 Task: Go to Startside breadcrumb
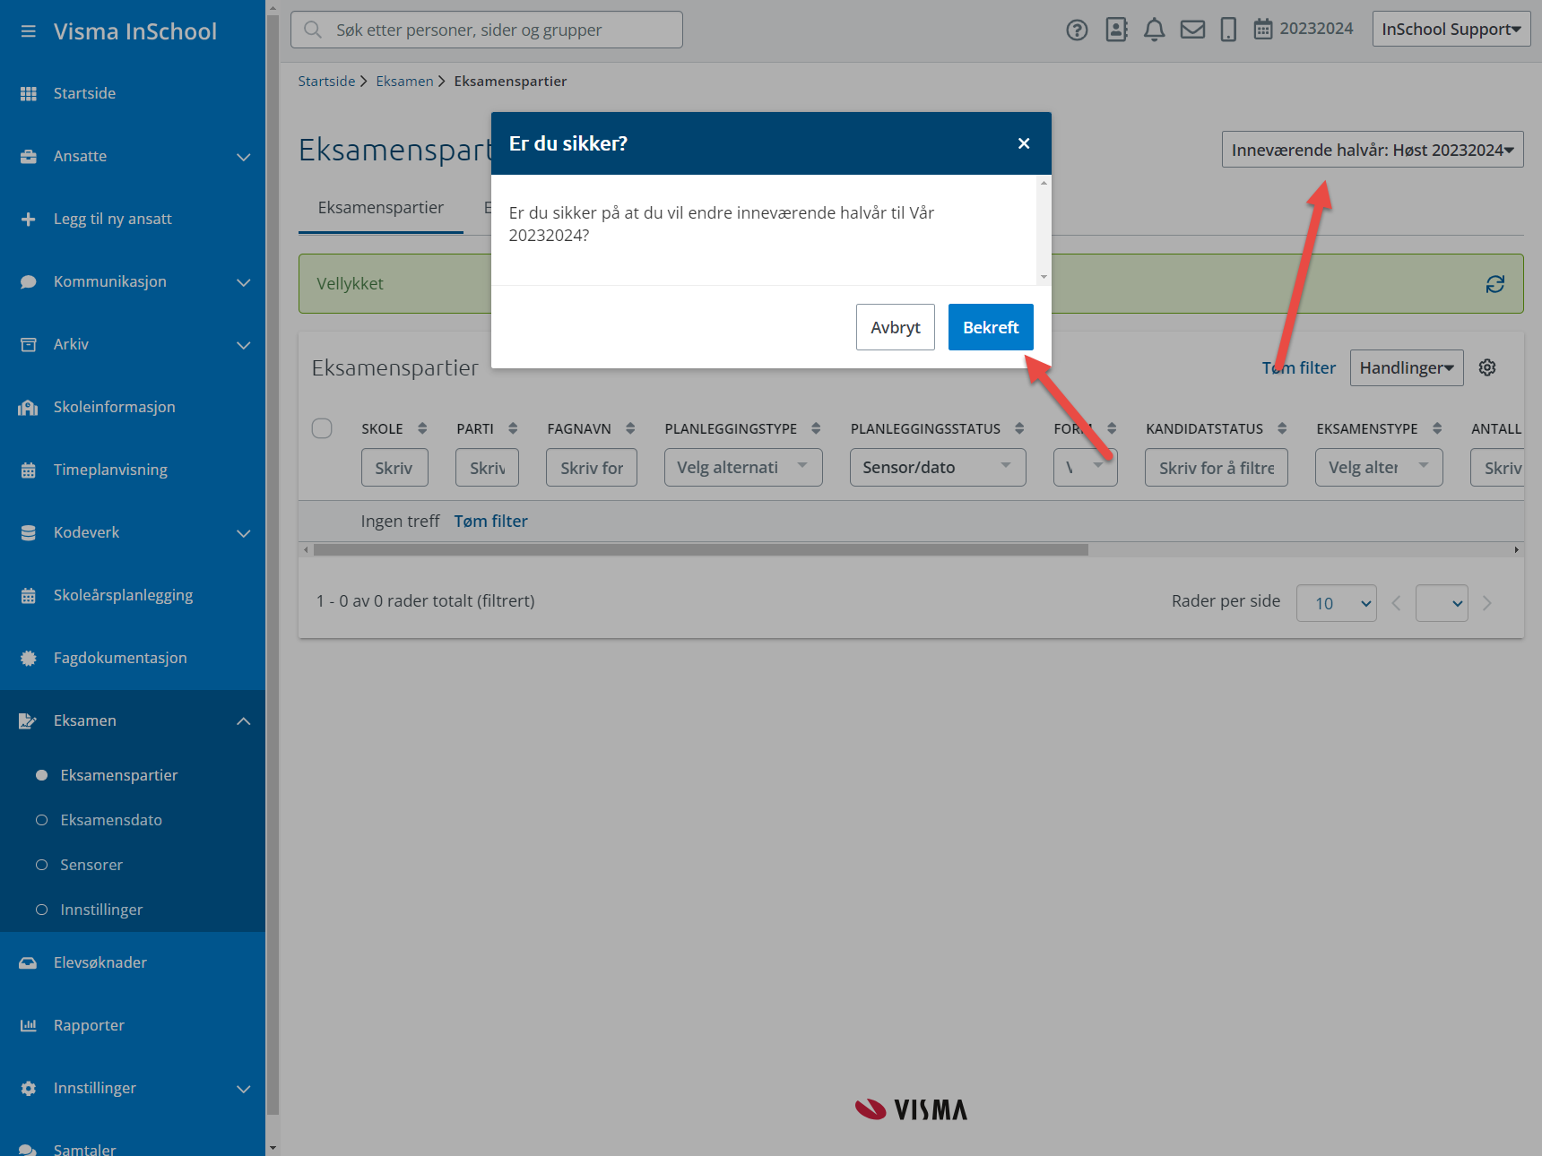pos(326,81)
